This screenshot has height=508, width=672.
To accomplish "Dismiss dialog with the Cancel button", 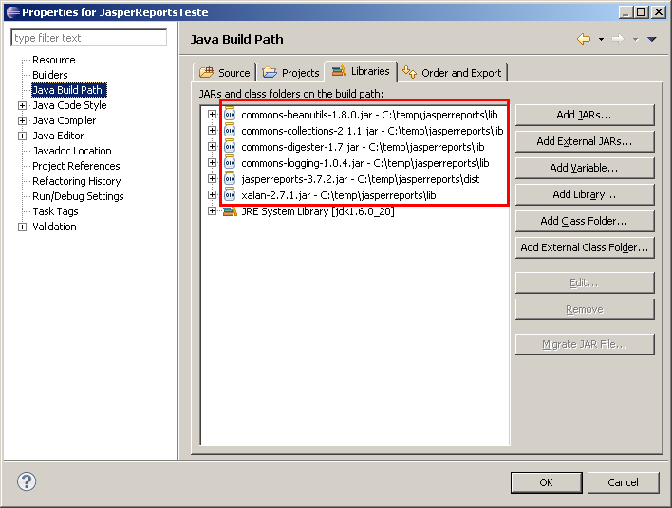I will (623, 482).
